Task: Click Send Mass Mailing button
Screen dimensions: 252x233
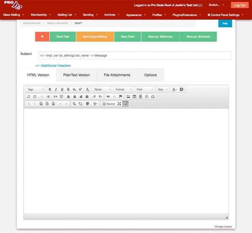Action: (x=95, y=37)
